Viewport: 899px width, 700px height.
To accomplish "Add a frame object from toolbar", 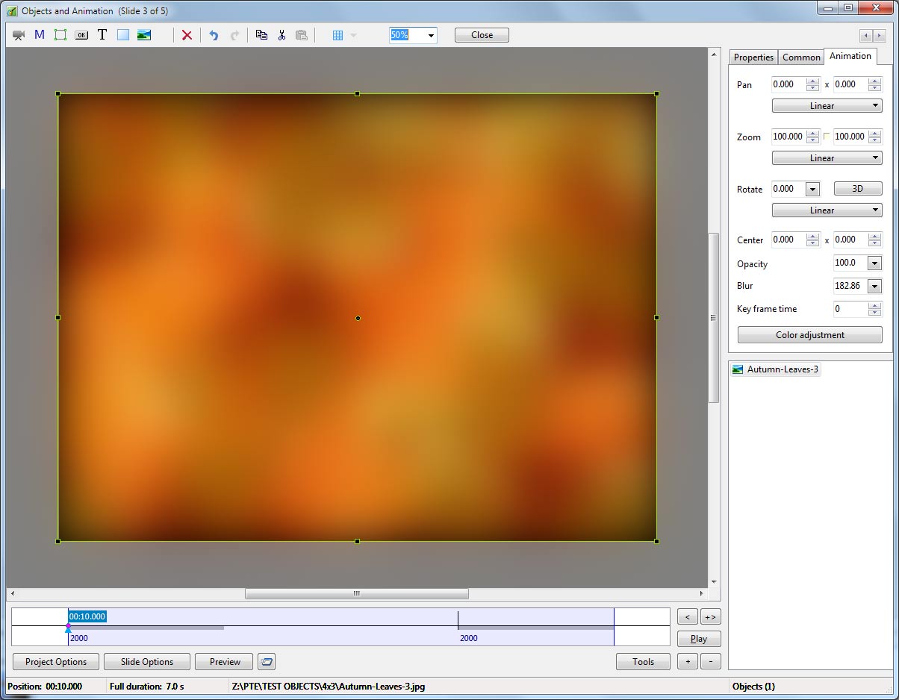I will point(60,35).
